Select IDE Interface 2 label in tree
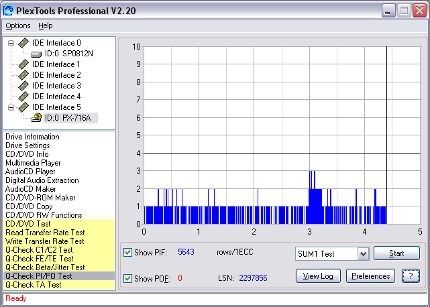This screenshot has height=307, width=430. pos(56,75)
